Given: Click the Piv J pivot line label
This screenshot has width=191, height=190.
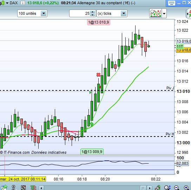Looking at the screenshot, I should [x=170, y=88].
